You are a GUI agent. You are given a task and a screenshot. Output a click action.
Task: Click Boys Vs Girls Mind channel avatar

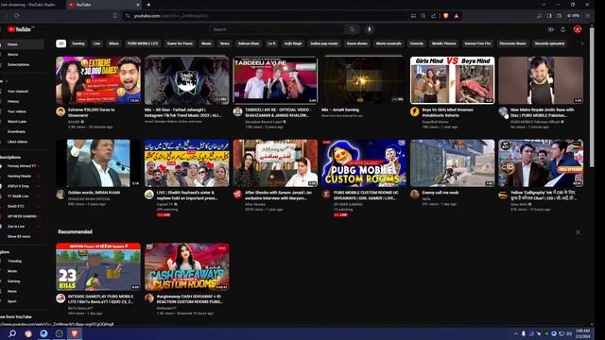(414, 111)
